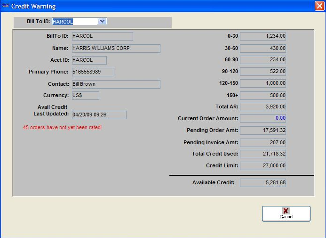This screenshot has height=238, width=326.
Task: Open the Bill To ID dropdown
Action: point(103,21)
